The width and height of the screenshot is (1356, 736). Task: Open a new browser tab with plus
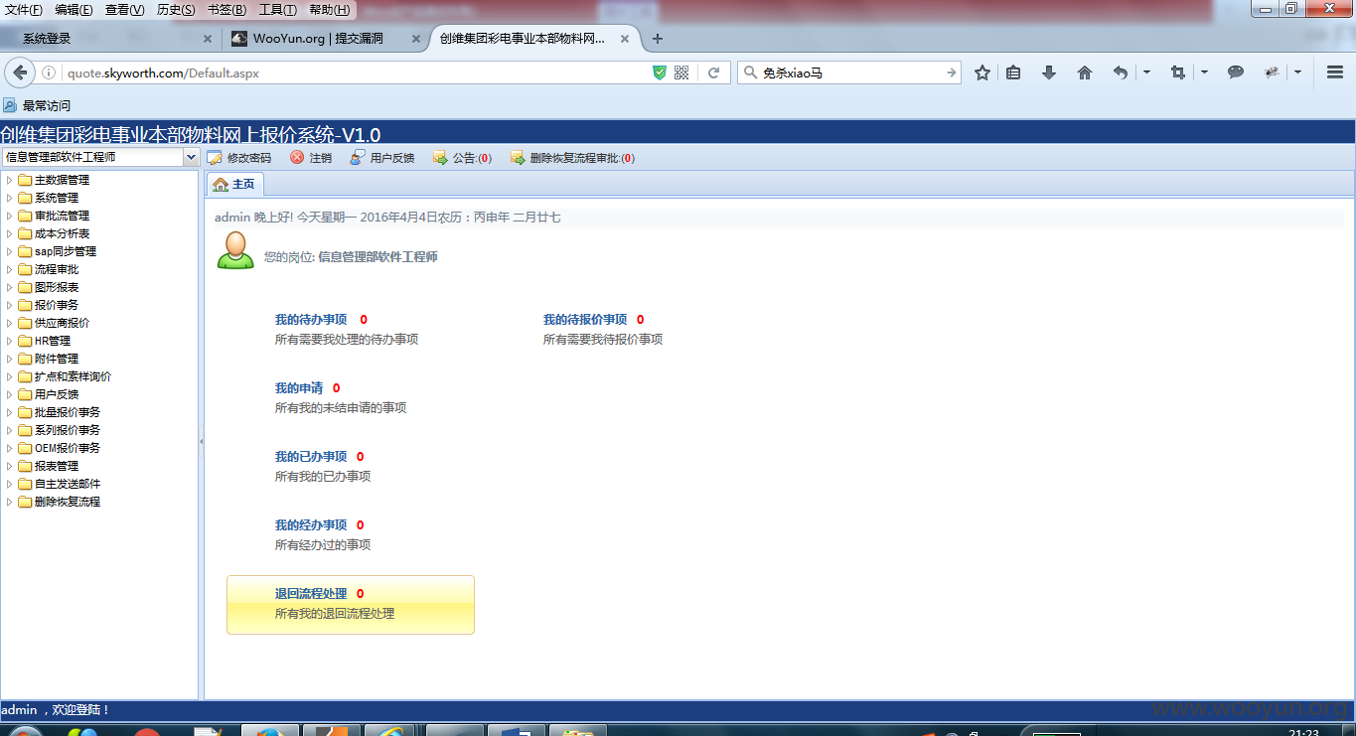[657, 39]
